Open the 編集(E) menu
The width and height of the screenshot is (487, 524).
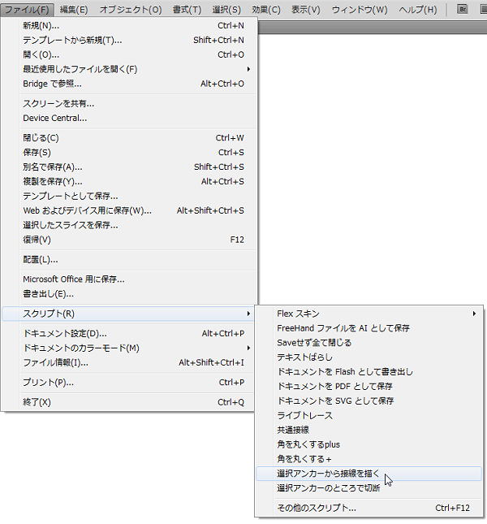[74, 10]
